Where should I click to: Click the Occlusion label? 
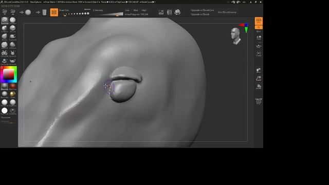click(x=6, y=118)
